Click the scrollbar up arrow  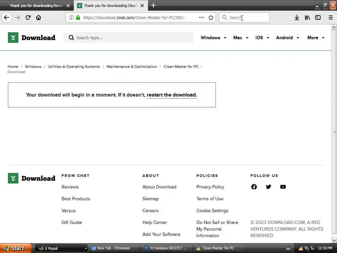pos(334,27)
